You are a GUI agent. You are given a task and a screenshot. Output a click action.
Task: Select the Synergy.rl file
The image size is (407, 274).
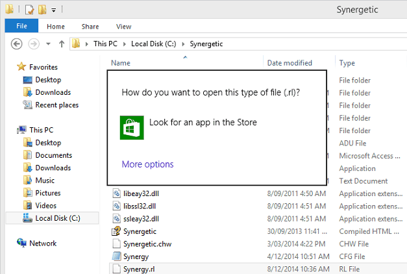(139, 269)
